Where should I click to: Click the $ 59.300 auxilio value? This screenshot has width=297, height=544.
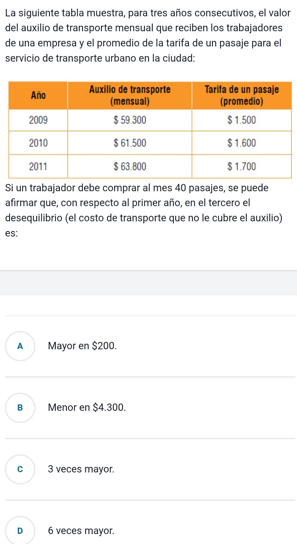(130, 120)
